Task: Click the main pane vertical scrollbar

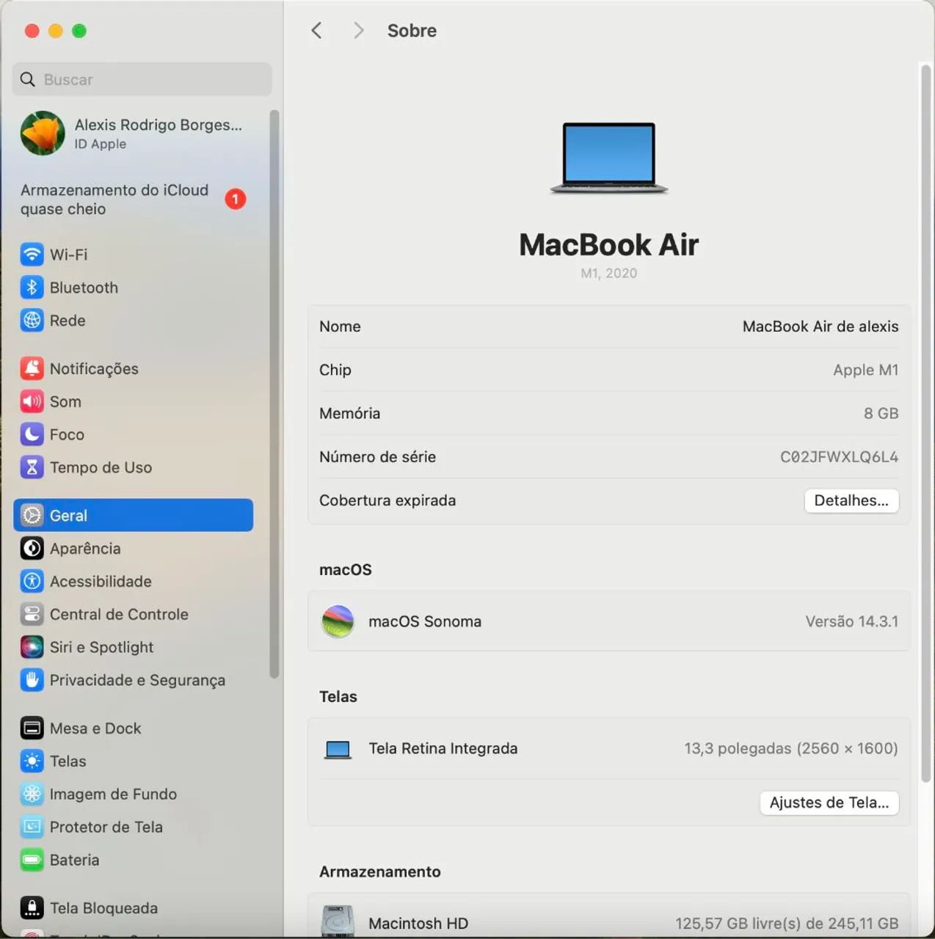Action: point(925,423)
